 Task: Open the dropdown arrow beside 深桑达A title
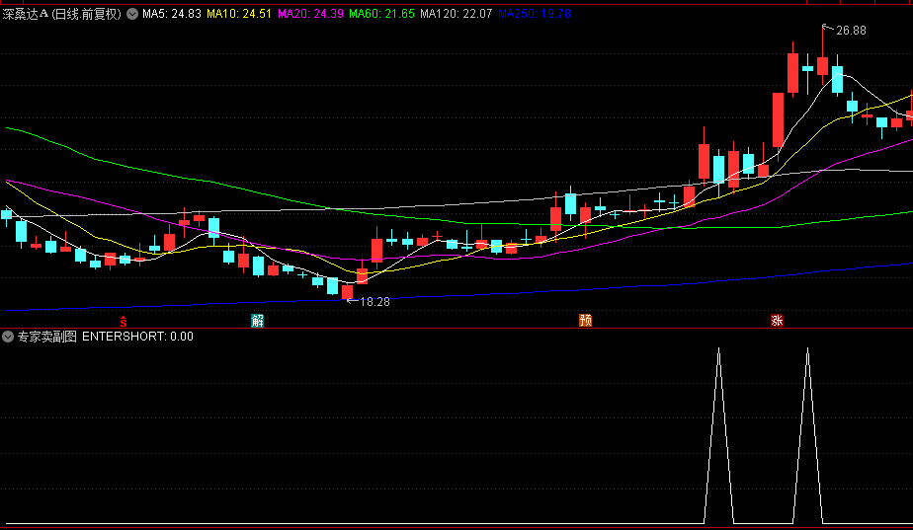(x=132, y=14)
